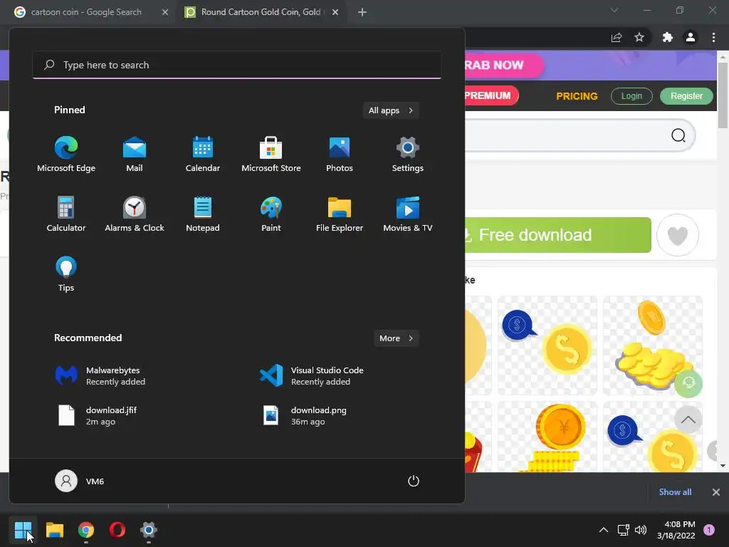Click the Free download button
Viewport: 729px width, 547px height.
tap(558, 235)
